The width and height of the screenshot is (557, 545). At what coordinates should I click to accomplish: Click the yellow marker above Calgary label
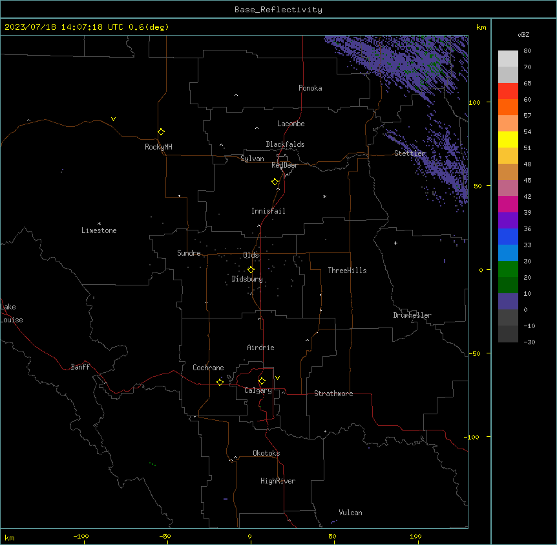point(262,381)
